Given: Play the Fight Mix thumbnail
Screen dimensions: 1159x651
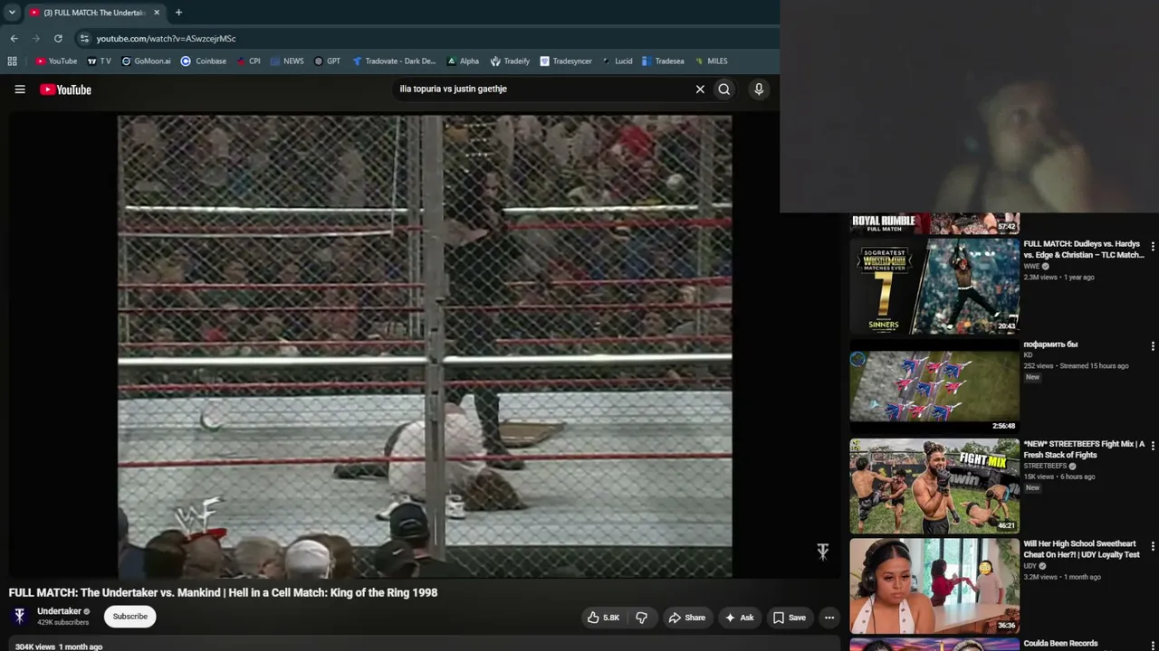Looking at the screenshot, I should (934, 486).
